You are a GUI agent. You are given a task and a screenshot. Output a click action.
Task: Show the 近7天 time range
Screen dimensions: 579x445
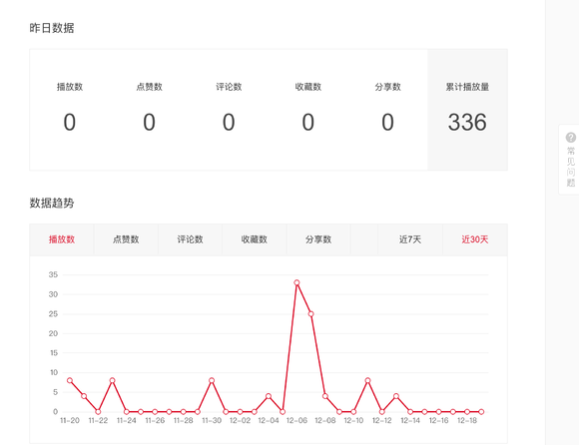coord(410,239)
